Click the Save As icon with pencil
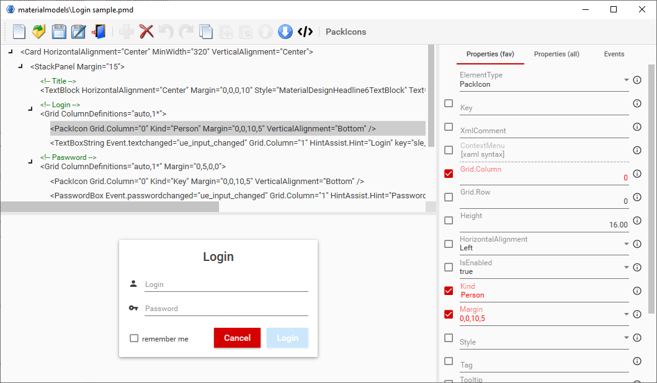This screenshot has height=383, width=657. pyautogui.click(x=79, y=32)
